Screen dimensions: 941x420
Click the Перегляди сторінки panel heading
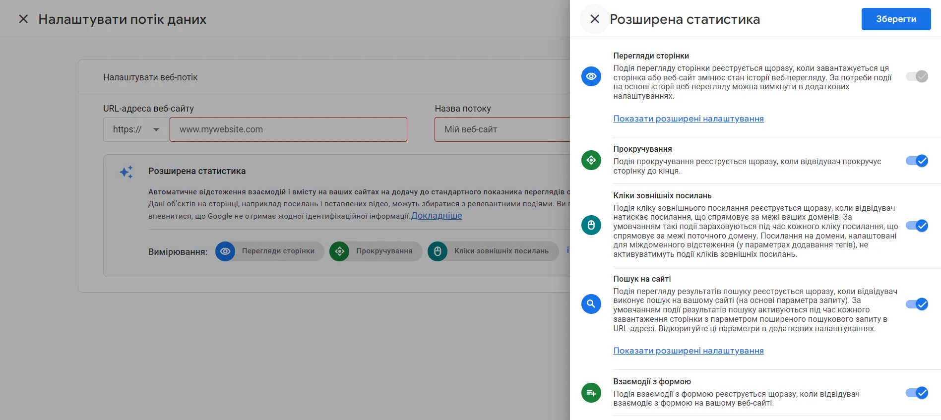coord(651,56)
